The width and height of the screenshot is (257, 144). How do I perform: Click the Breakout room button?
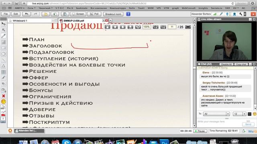[113, 14]
